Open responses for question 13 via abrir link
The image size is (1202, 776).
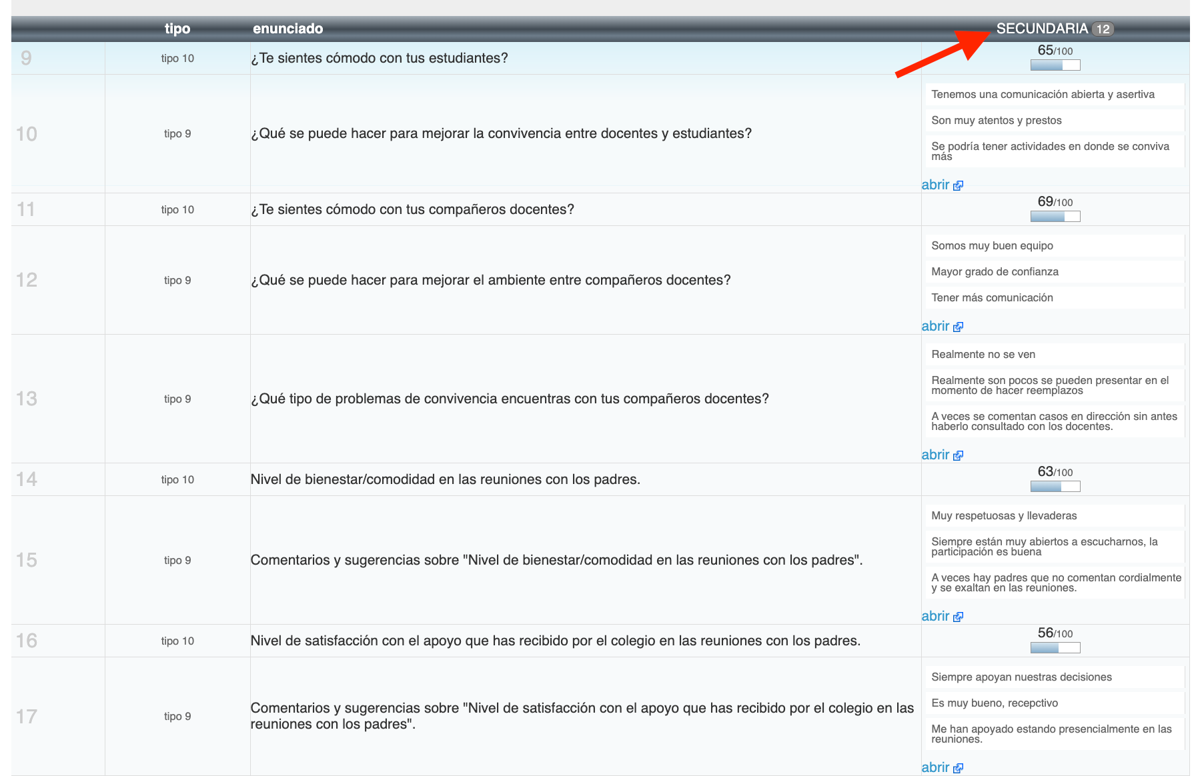pyautogui.click(x=935, y=455)
